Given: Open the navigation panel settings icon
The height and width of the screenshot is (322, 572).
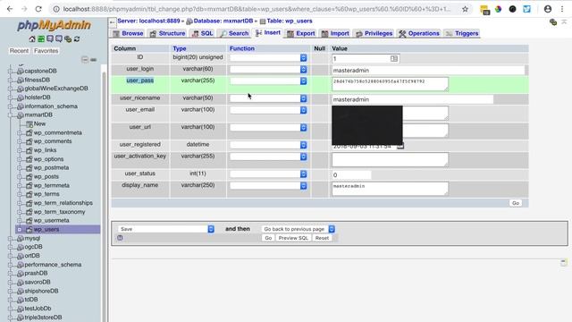Looking at the screenshot, I should click(x=68, y=39).
